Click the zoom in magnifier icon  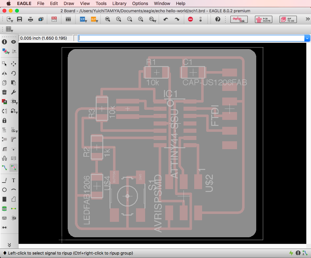pos(119,19)
